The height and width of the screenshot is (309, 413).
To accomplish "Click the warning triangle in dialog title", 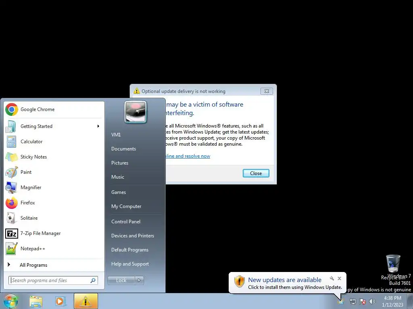I will (136, 91).
